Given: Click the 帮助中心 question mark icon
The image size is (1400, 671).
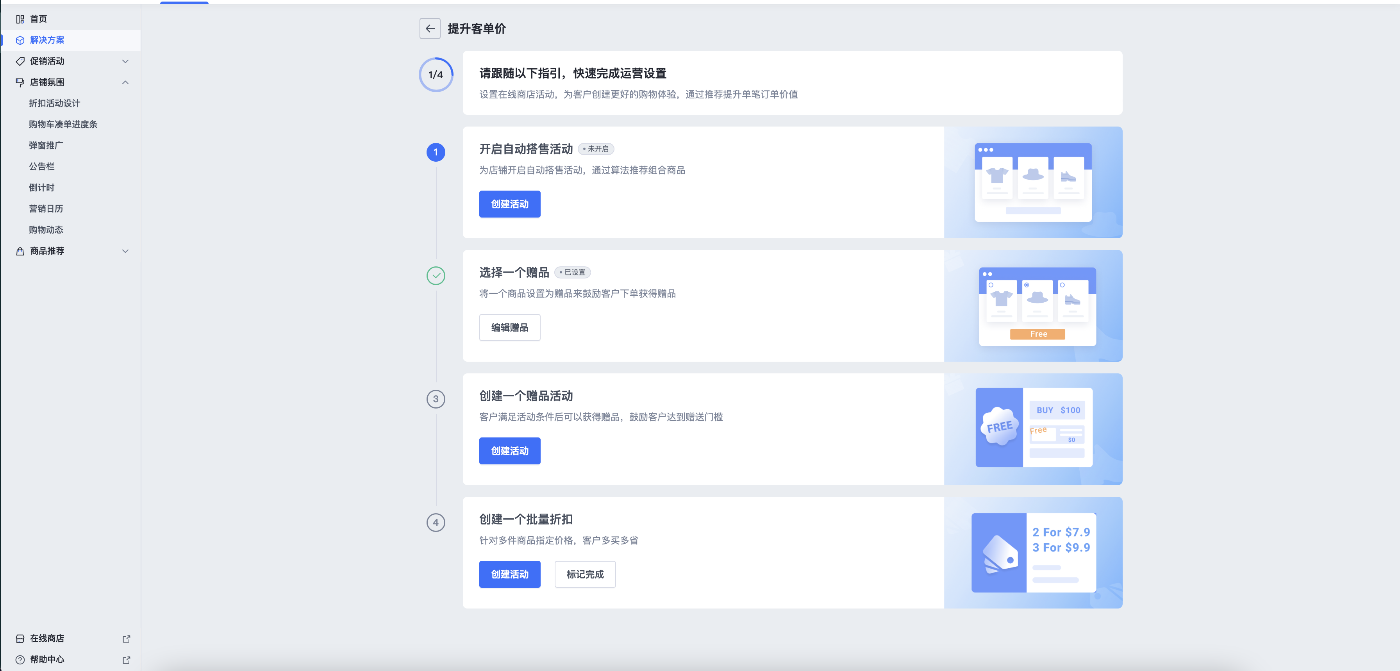Looking at the screenshot, I should [x=20, y=660].
